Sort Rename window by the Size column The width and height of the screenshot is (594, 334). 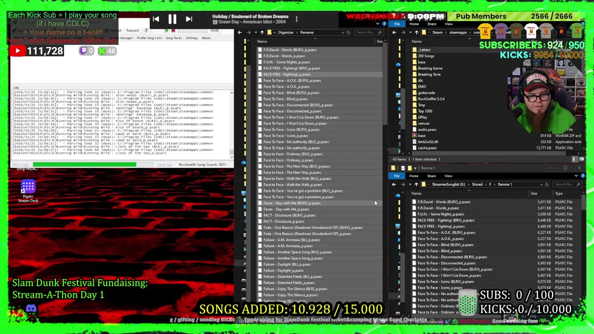[380, 41]
